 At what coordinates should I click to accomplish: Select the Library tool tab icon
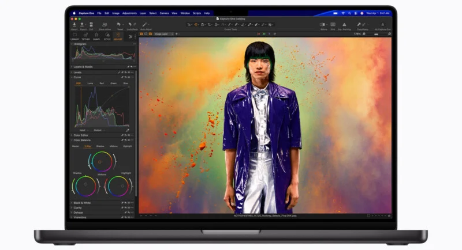pos(74,35)
